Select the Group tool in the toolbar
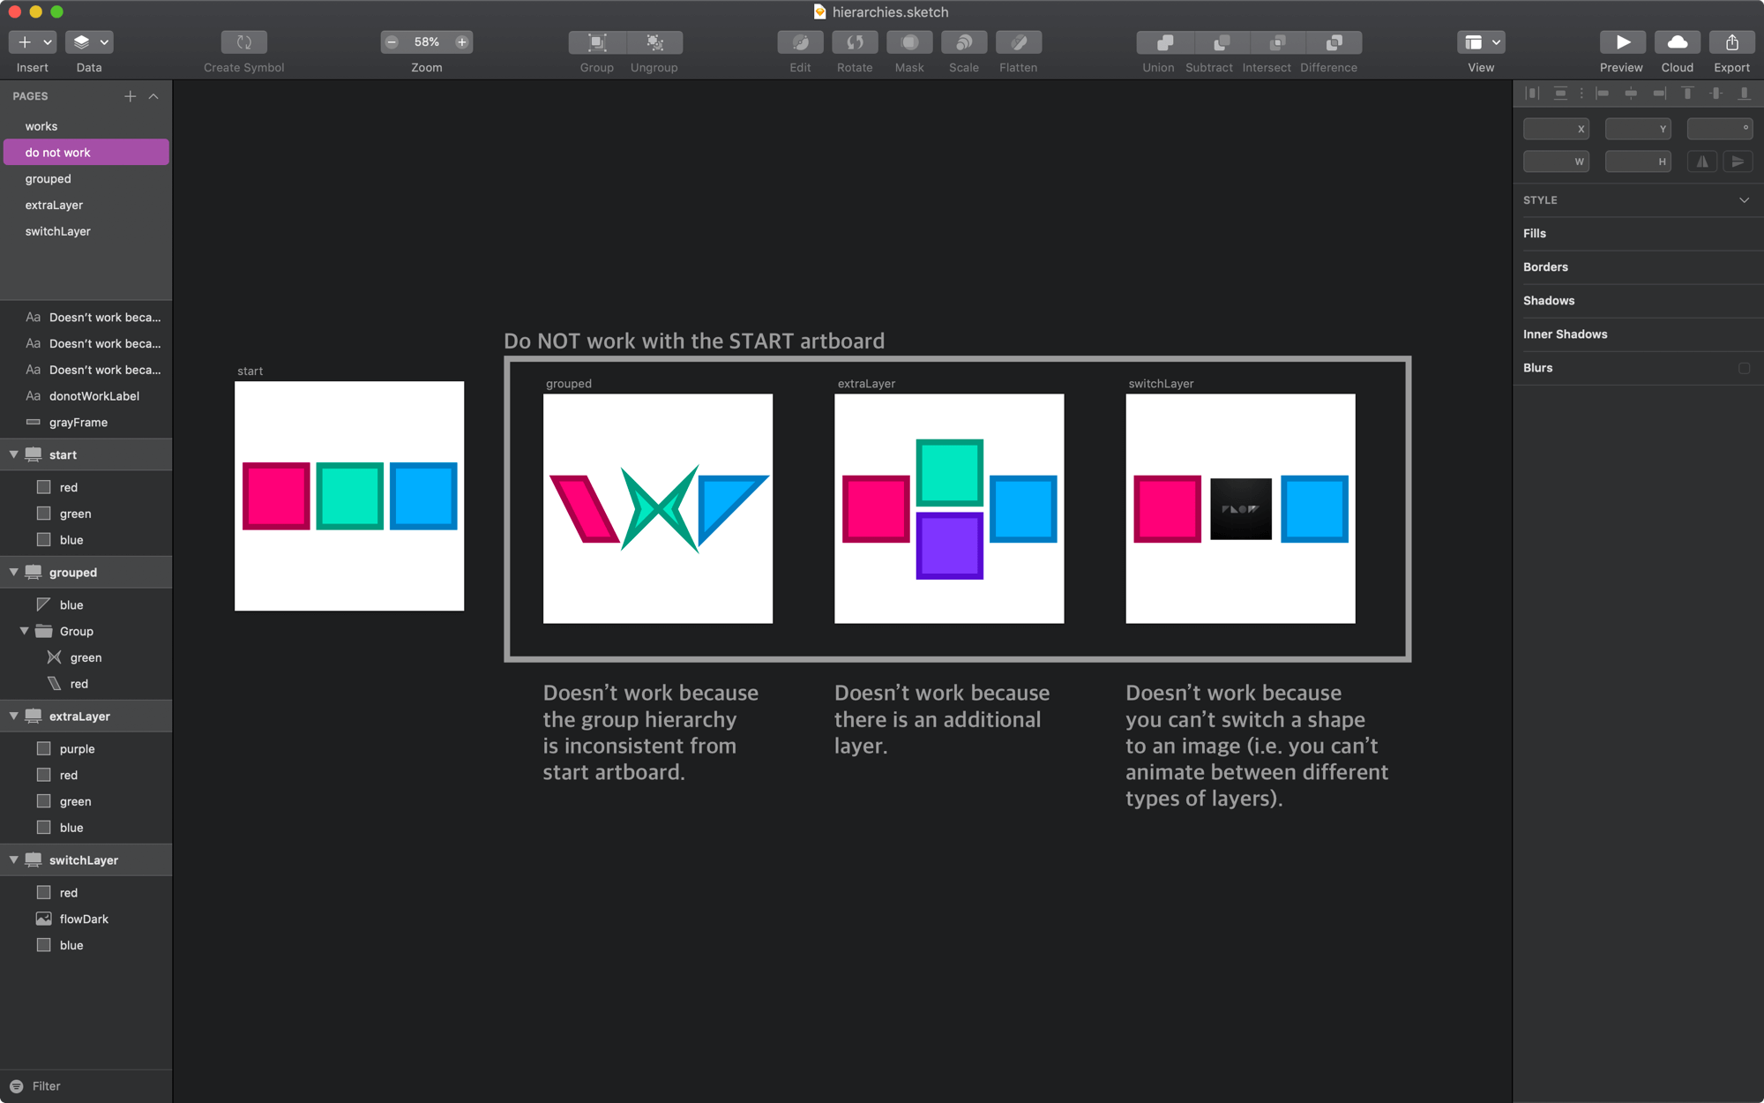 596,41
